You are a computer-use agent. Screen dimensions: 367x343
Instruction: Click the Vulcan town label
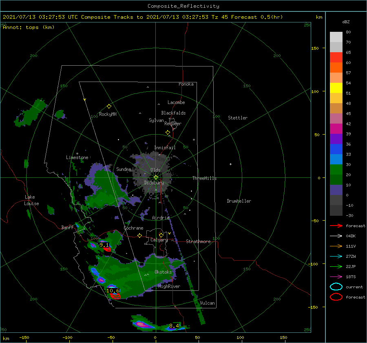point(208,303)
